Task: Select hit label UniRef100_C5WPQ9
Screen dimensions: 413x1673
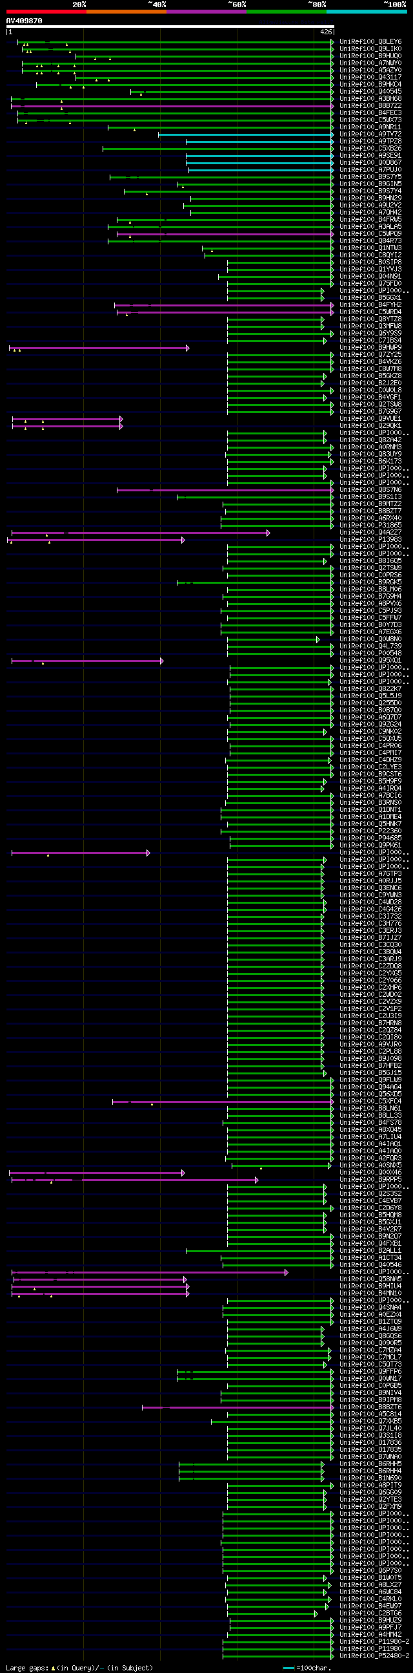Action: point(370,234)
